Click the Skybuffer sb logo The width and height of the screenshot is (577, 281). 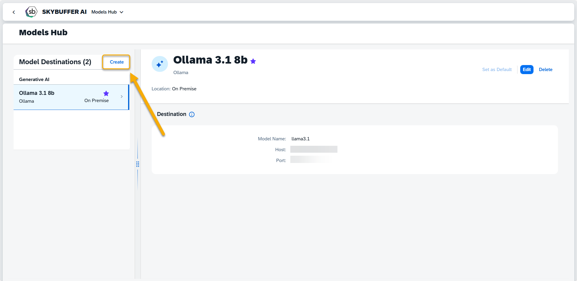click(31, 12)
